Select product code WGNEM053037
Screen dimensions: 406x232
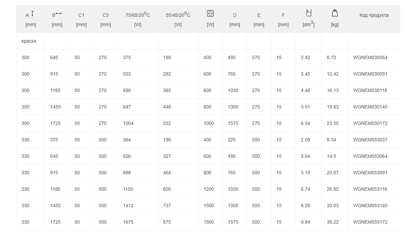[x=370, y=140]
